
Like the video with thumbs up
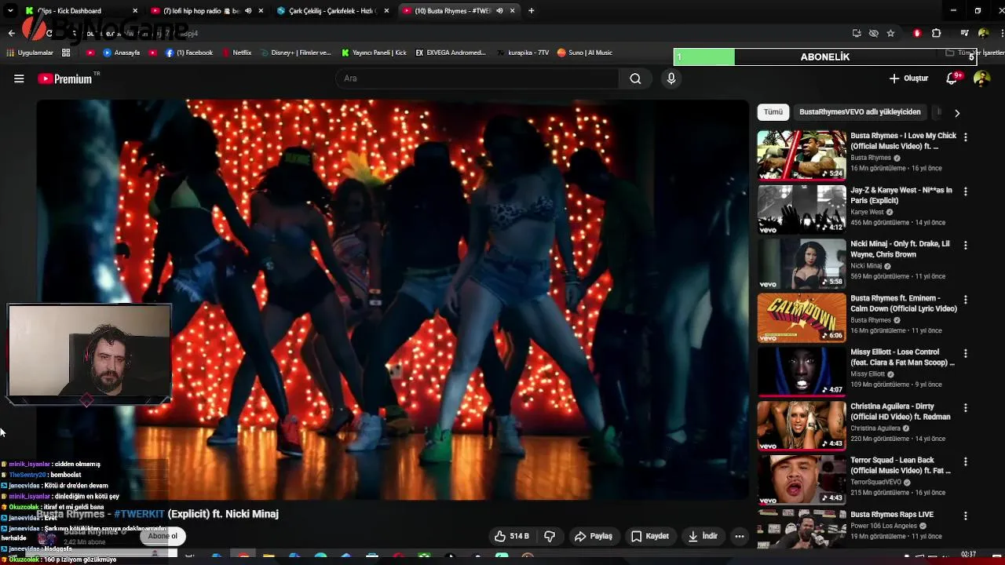511,536
